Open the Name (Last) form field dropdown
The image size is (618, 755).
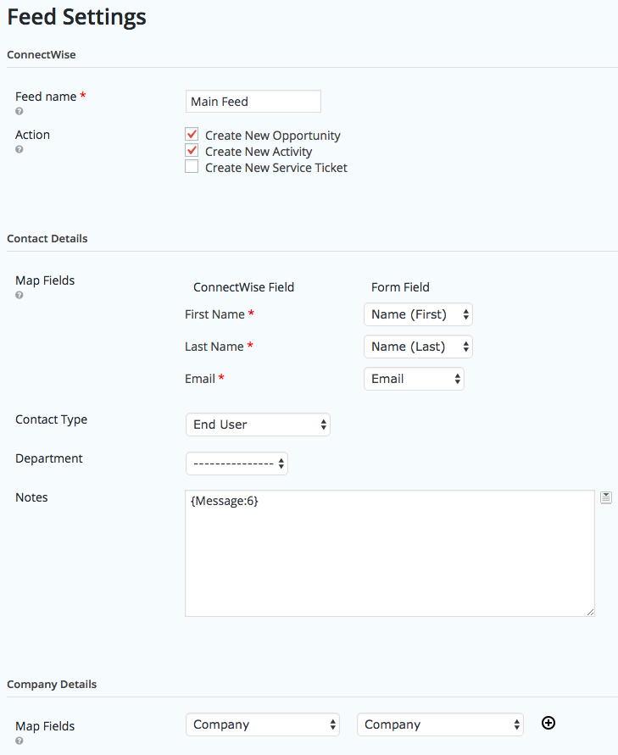click(x=418, y=347)
